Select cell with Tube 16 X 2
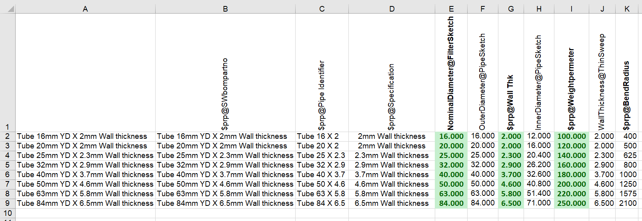 pyautogui.click(x=322, y=136)
